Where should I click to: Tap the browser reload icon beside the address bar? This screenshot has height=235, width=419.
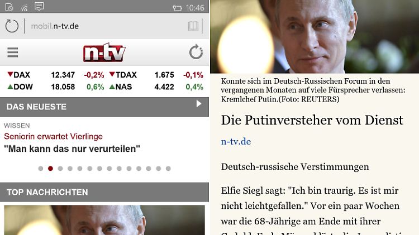click(12, 26)
